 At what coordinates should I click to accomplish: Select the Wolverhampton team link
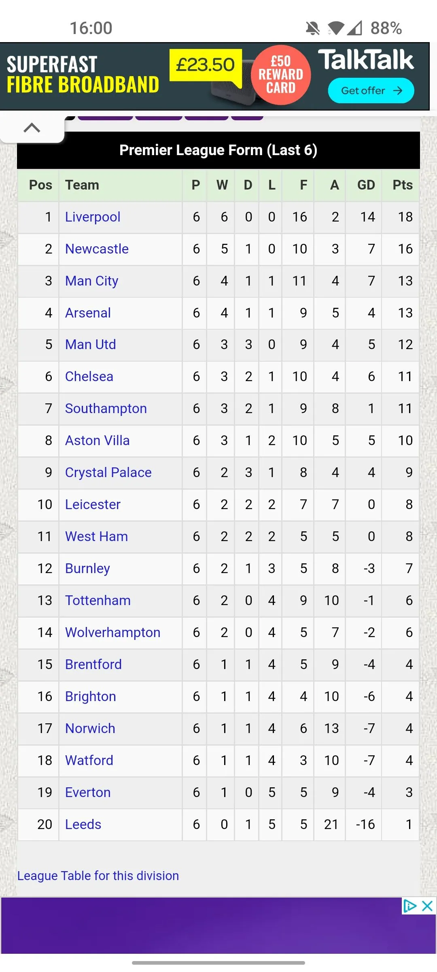click(112, 633)
